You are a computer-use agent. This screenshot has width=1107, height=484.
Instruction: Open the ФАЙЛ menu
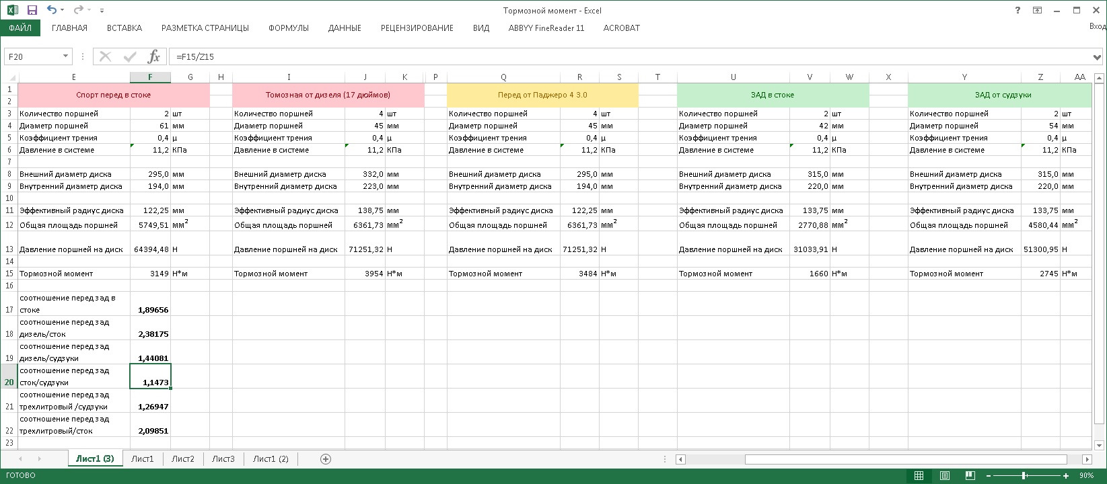[20, 28]
